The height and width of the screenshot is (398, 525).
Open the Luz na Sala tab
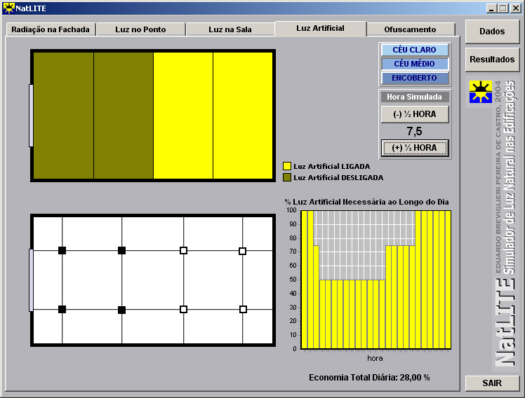230,29
